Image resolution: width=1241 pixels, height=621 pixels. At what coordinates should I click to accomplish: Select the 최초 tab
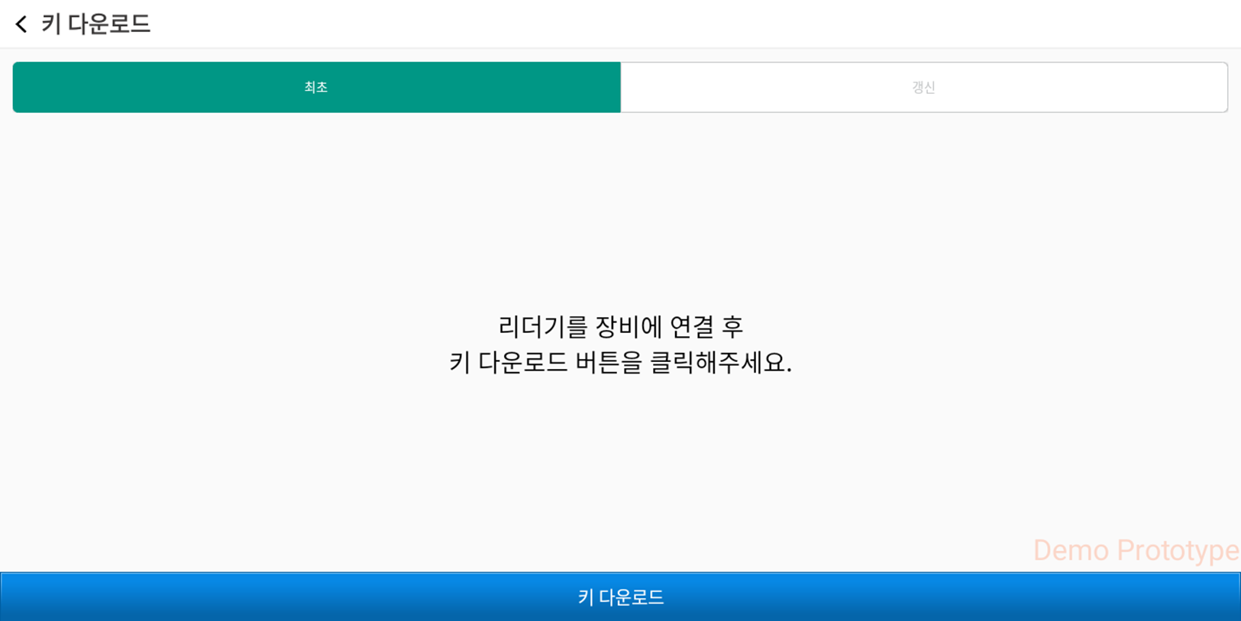point(316,87)
